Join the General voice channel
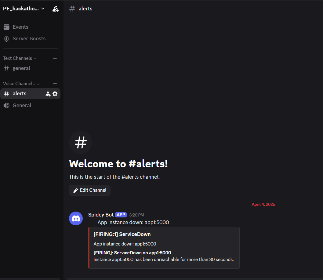Screen dimensions: 323x280 (x=30, y=105)
